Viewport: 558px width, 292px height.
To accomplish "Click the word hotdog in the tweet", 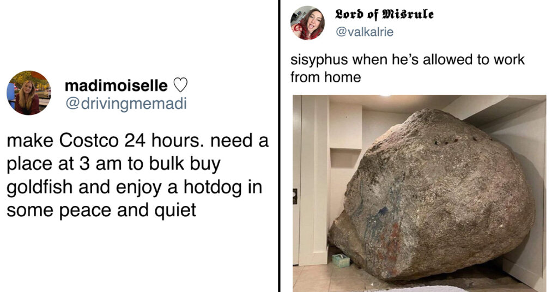I will coord(213,188).
